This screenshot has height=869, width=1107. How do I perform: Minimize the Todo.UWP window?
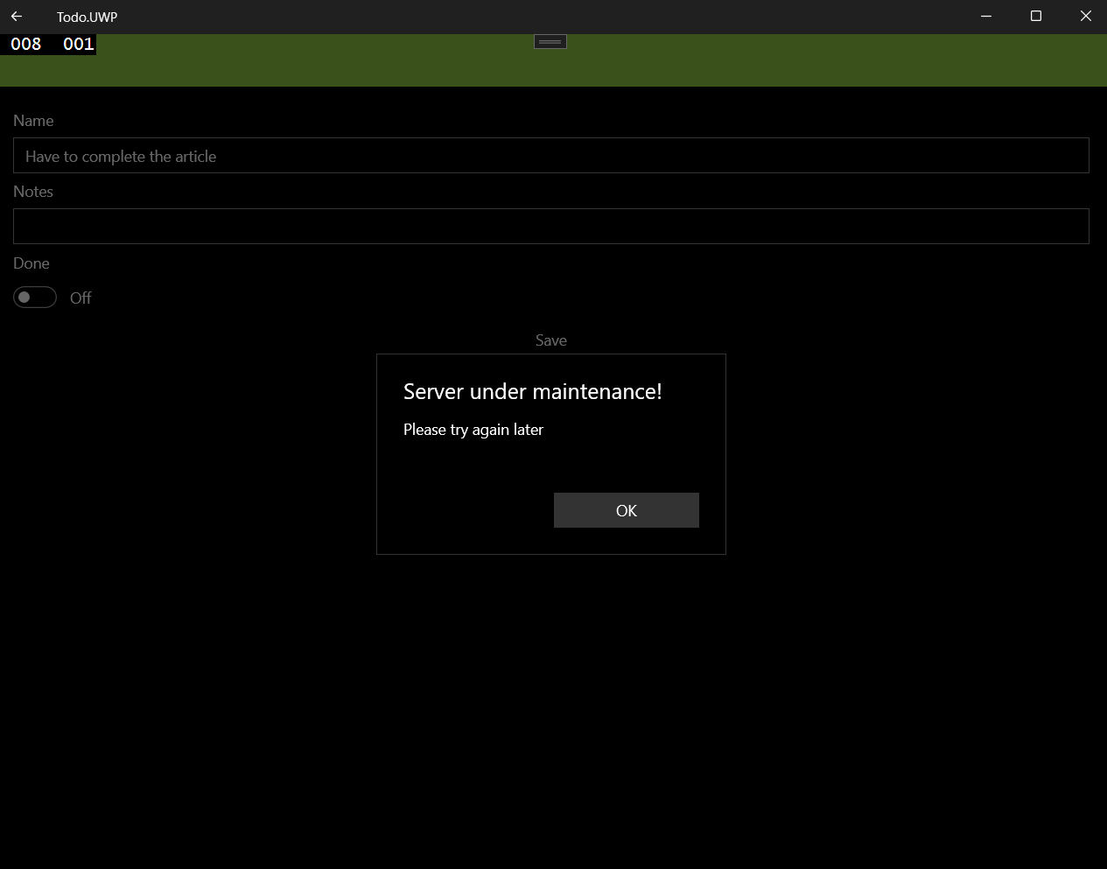[x=986, y=17]
